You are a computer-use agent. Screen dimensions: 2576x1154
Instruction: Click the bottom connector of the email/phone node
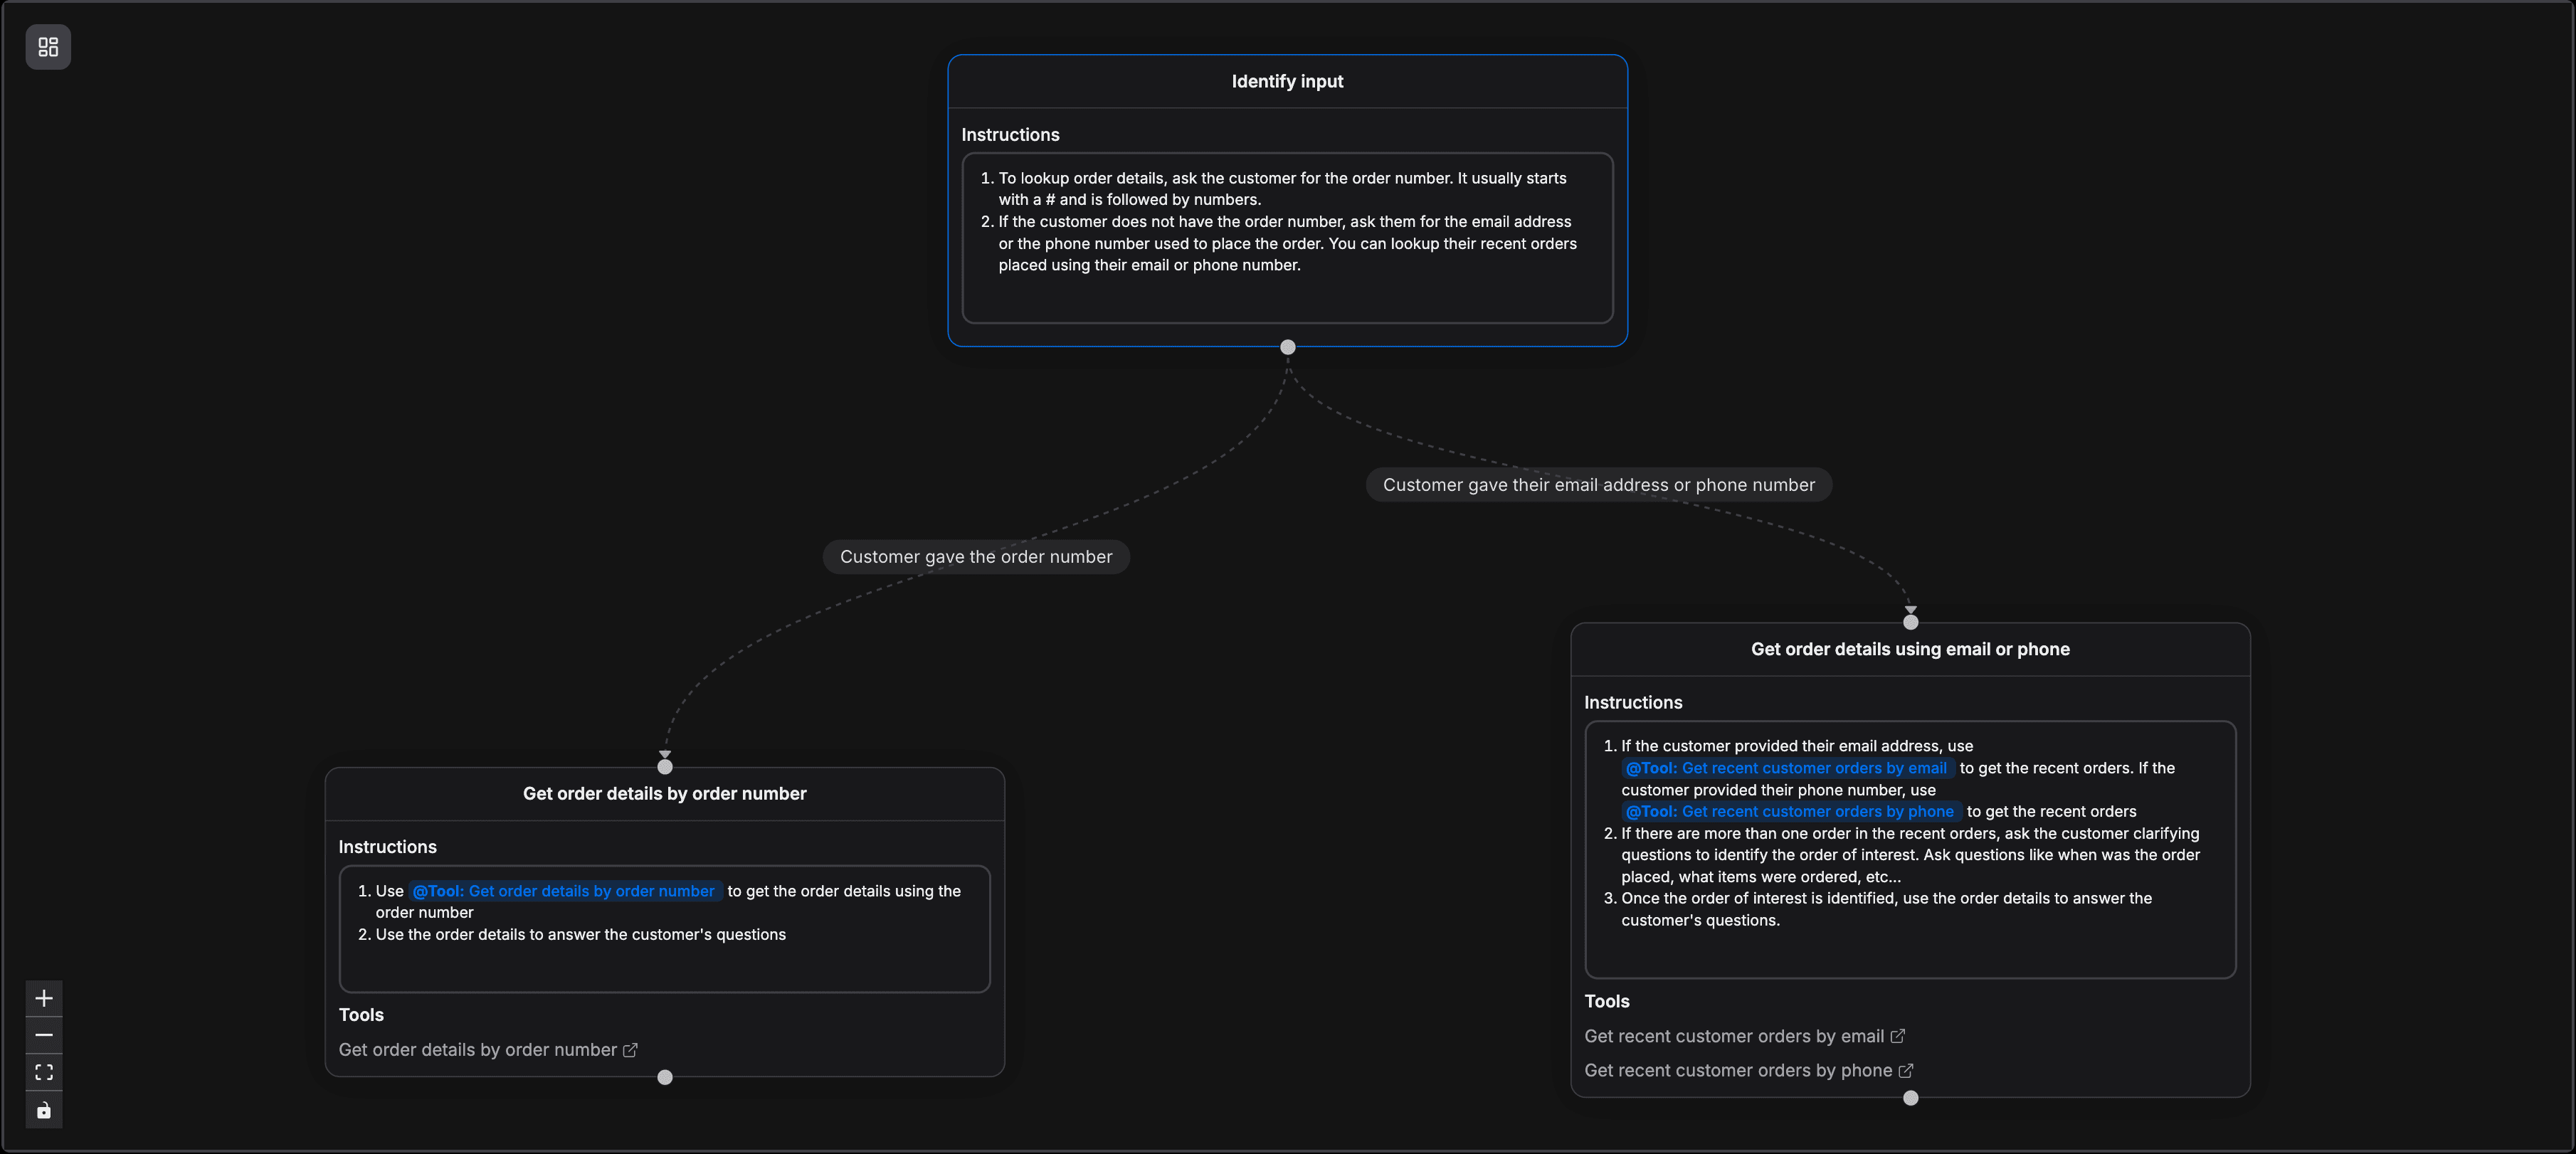[x=1910, y=1097]
